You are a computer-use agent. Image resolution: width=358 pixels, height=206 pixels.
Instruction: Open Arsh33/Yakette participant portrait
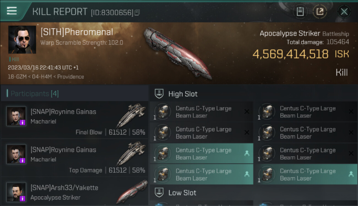click(x=16, y=192)
